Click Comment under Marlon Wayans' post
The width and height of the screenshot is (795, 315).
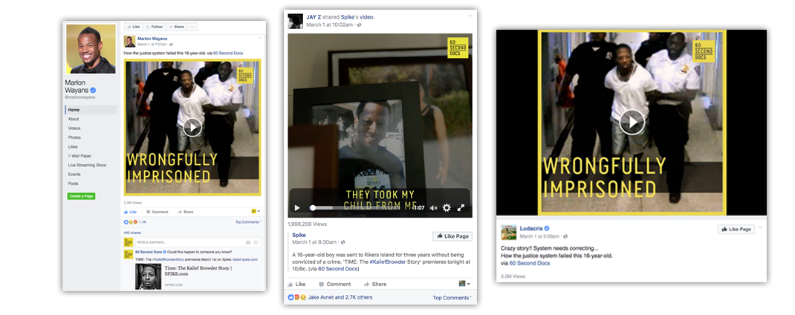point(158,212)
